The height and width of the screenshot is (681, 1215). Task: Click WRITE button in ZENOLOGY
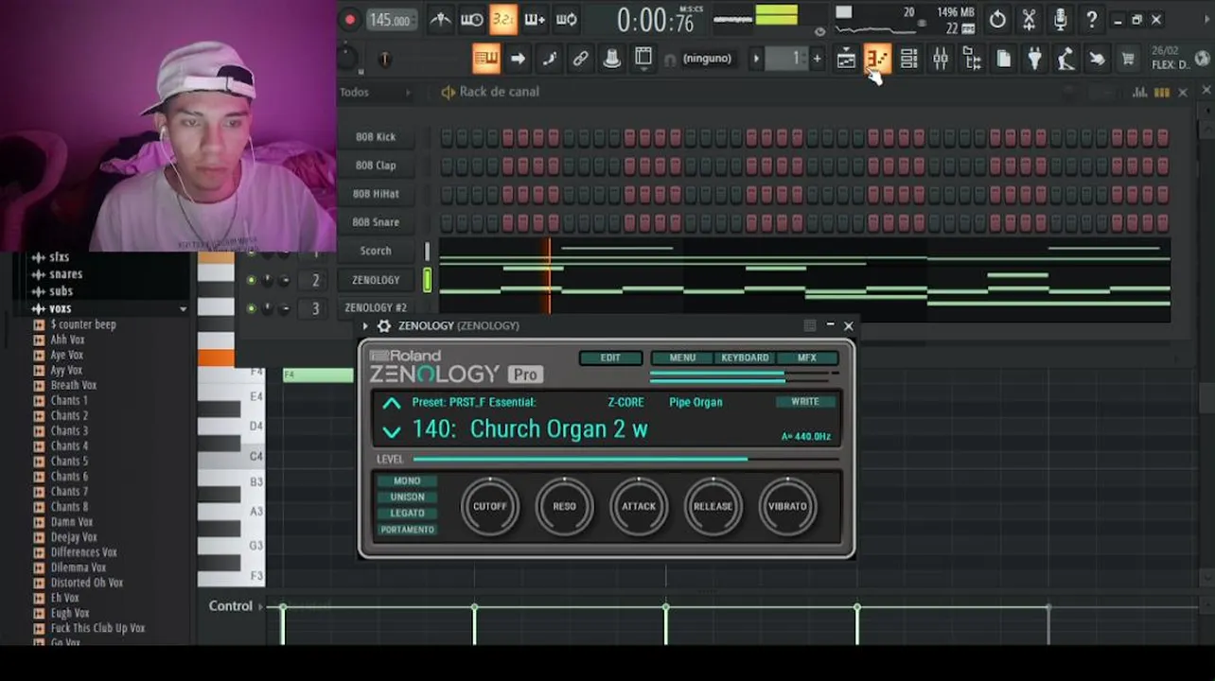(x=805, y=402)
